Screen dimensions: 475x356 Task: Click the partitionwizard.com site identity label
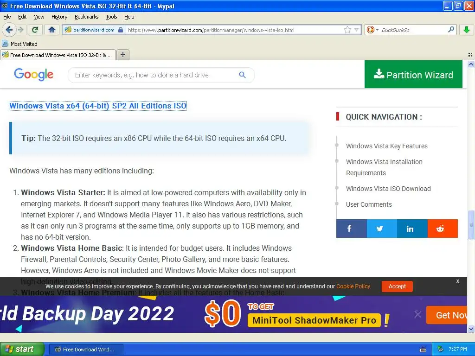click(94, 30)
